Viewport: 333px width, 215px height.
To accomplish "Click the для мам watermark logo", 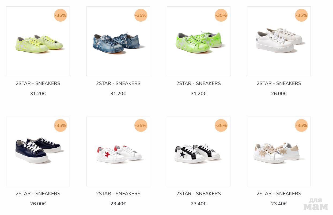I will (316, 204).
